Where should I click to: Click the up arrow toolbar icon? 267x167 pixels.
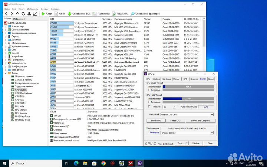coord(17,13)
